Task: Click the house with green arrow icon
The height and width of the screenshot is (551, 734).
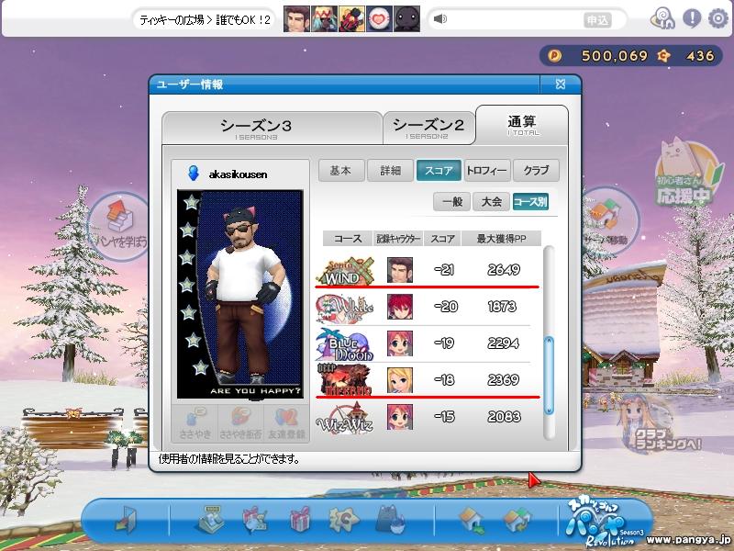Action: coord(473,521)
